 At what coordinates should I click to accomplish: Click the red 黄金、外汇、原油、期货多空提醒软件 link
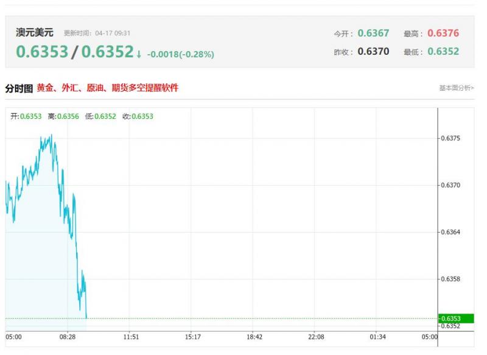[108, 88]
